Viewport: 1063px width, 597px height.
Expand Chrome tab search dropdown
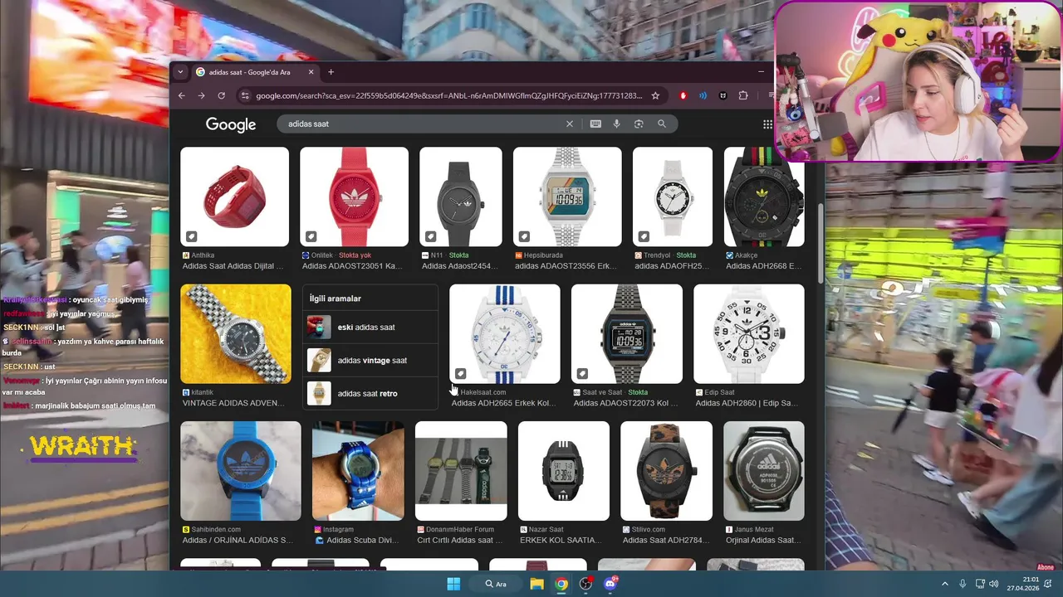(180, 72)
